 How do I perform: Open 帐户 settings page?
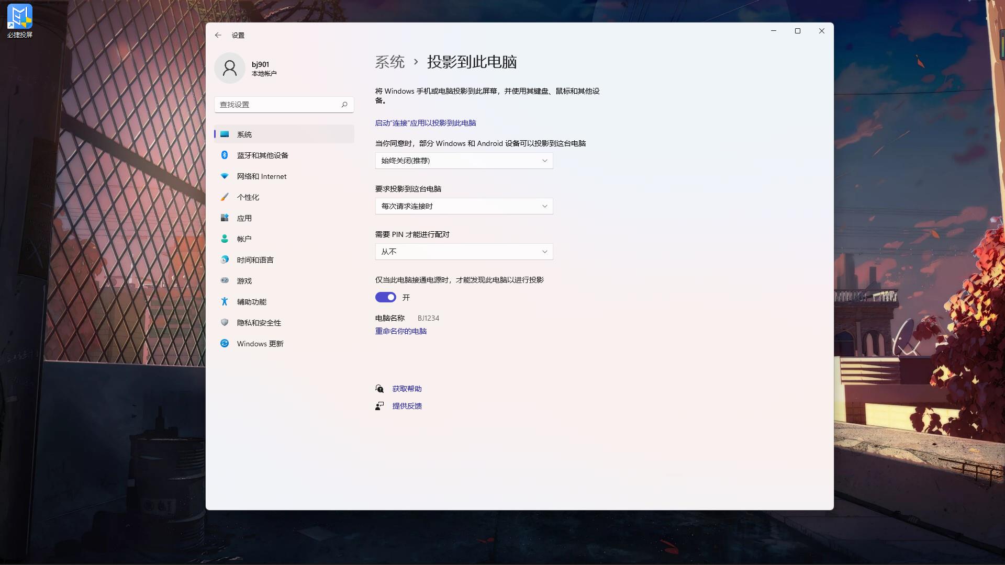284,239
